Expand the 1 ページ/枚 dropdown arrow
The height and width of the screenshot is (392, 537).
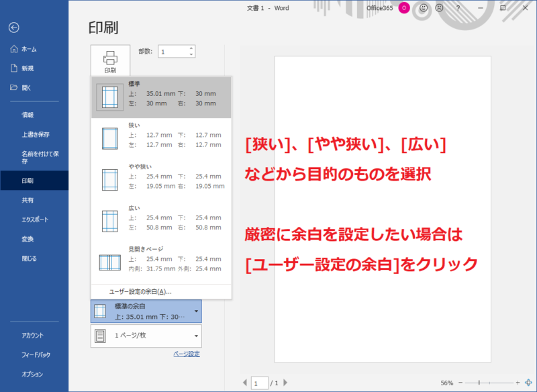tap(196, 336)
